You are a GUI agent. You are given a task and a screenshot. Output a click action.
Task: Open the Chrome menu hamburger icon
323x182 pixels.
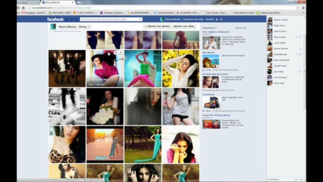pos(303,8)
